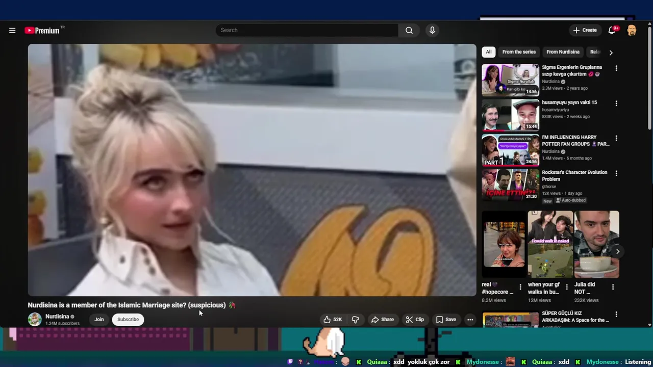Show next shorts with shelf arrow
Screen dimensions: 653x367
pyautogui.click(x=617, y=251)
